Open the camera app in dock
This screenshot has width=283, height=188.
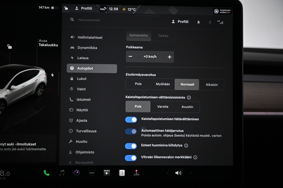[x=77, y=173]
